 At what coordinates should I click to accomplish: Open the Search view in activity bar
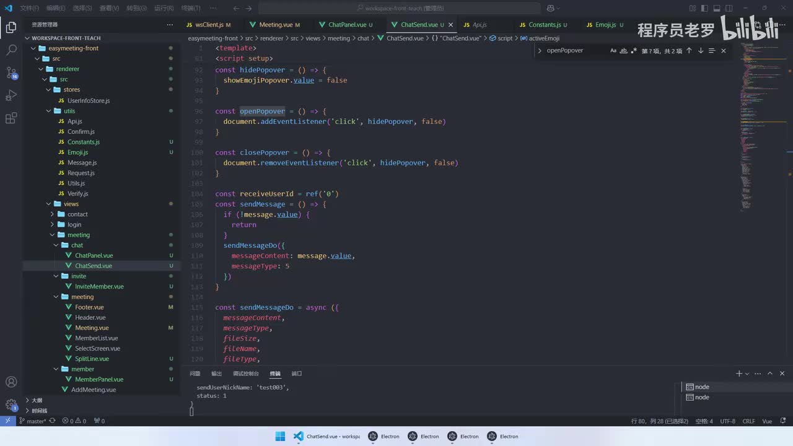click(x=11, y=50)
